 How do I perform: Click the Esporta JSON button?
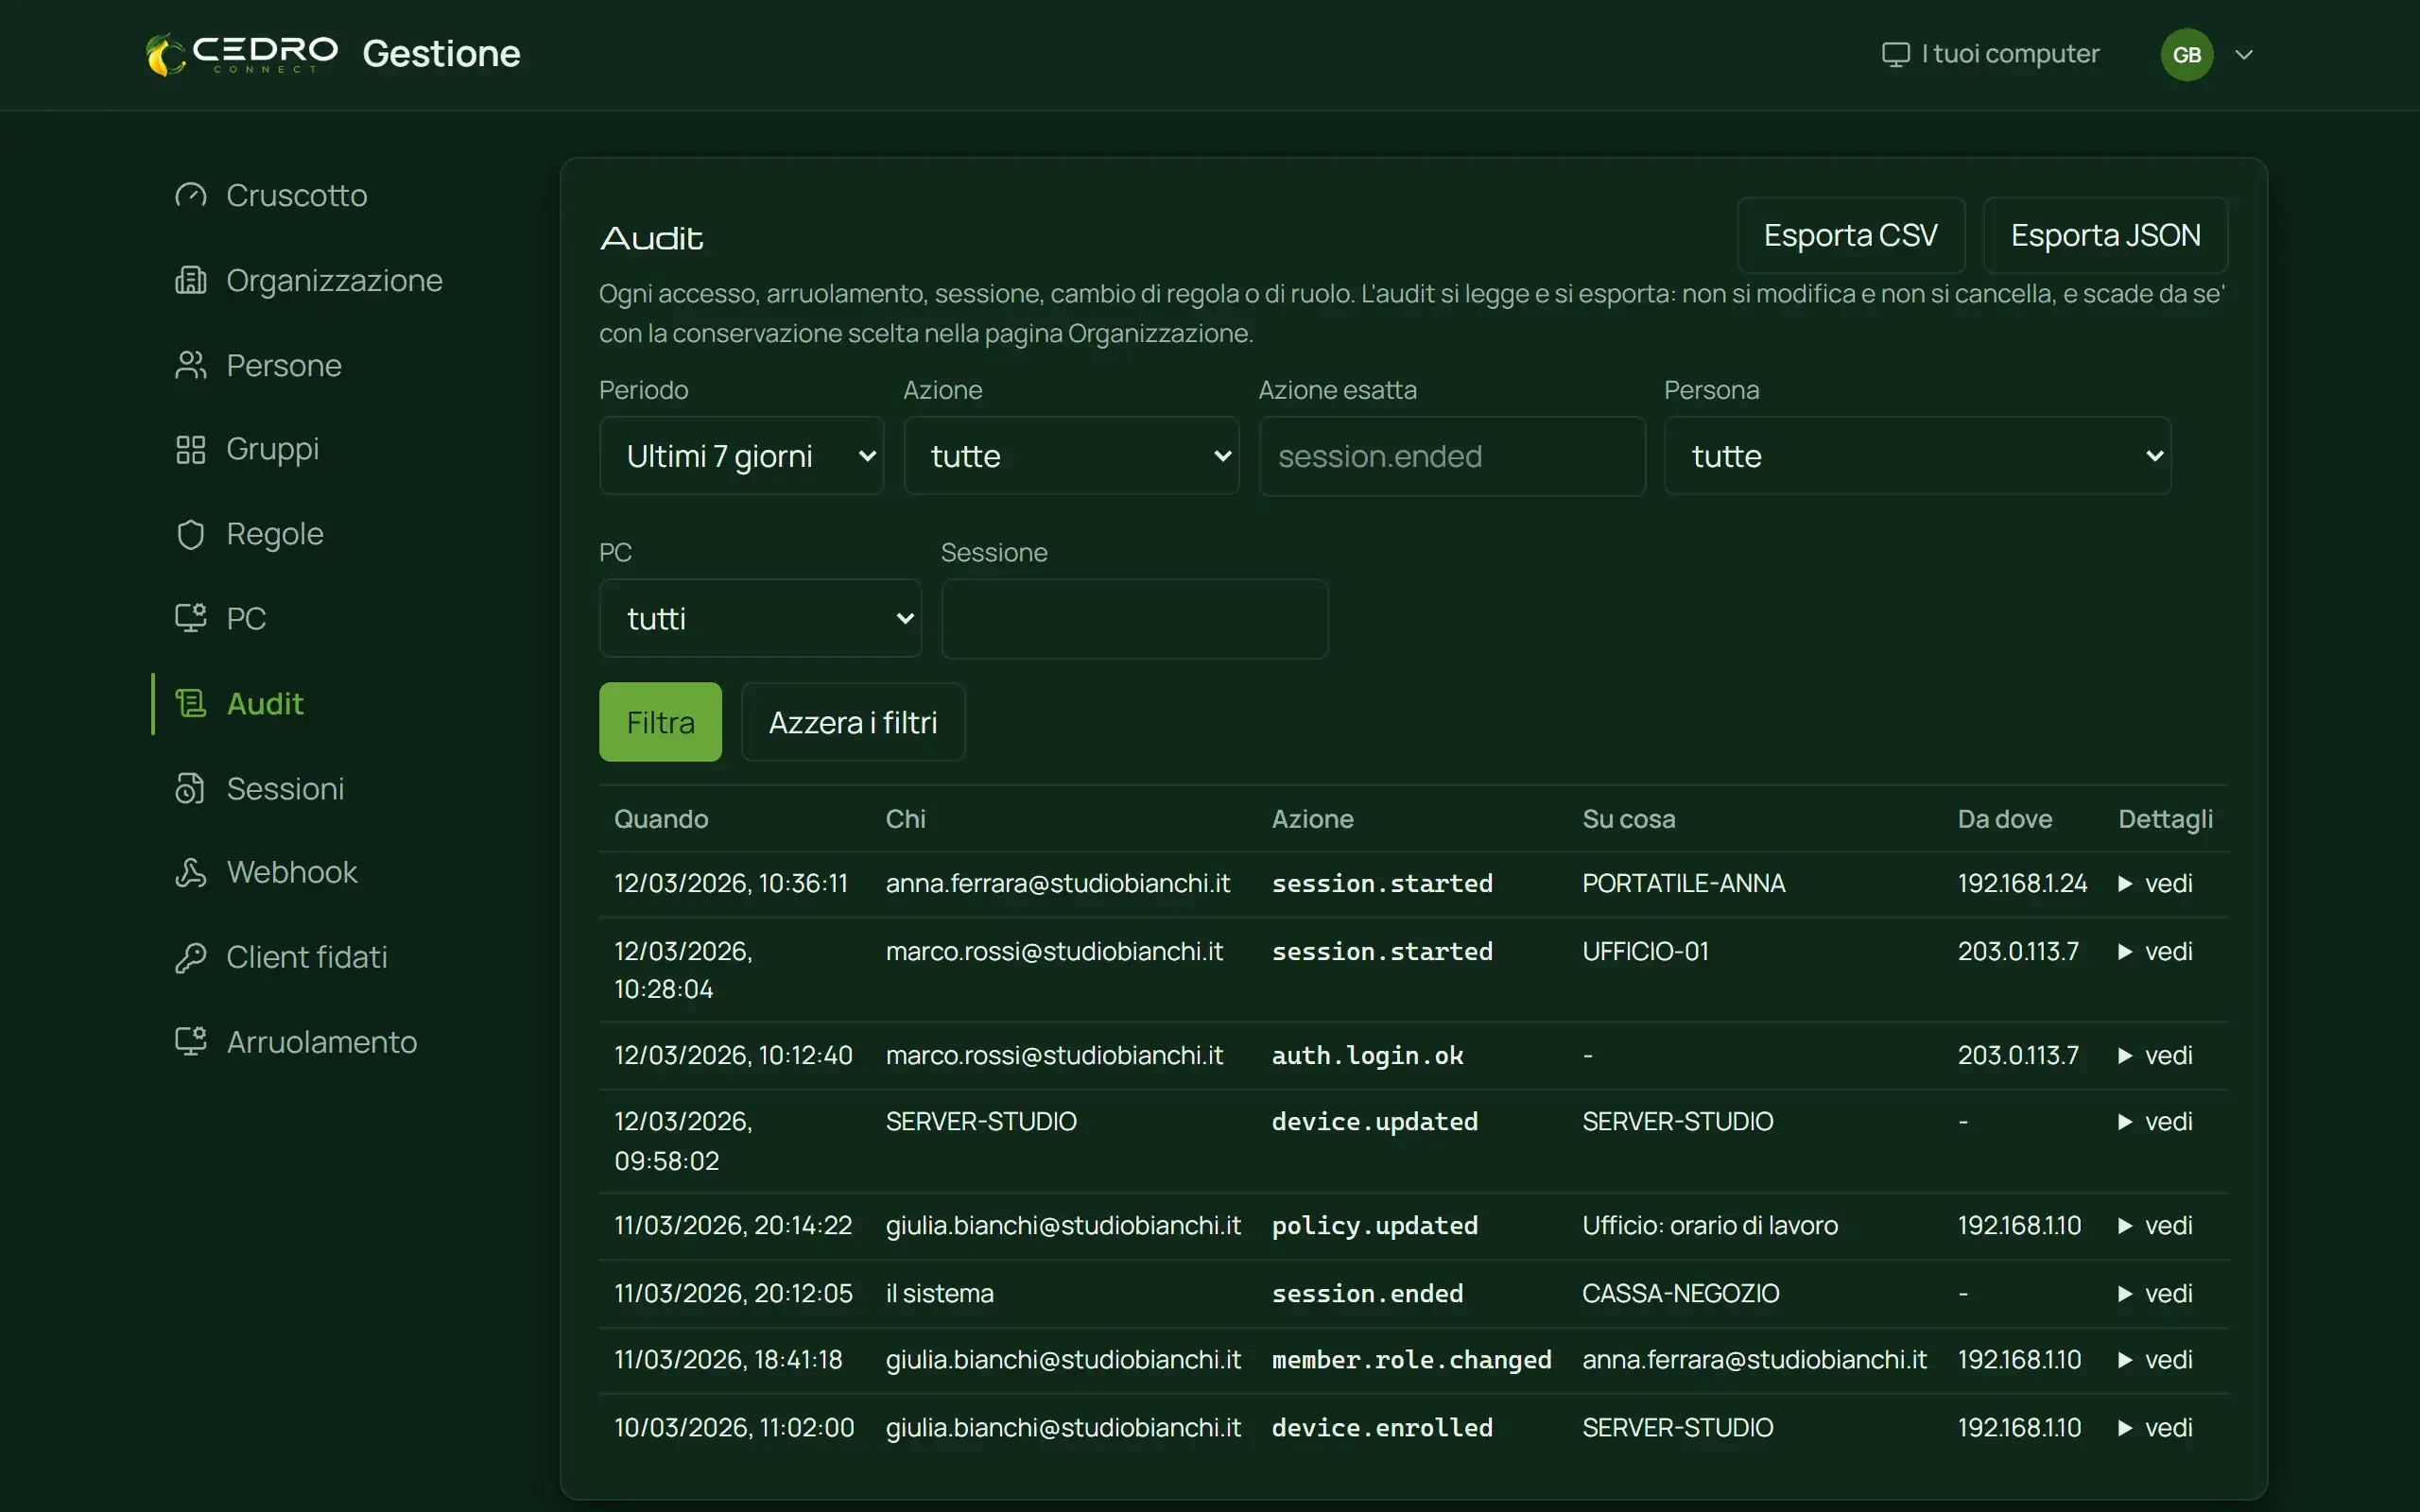click(2105, 235)
